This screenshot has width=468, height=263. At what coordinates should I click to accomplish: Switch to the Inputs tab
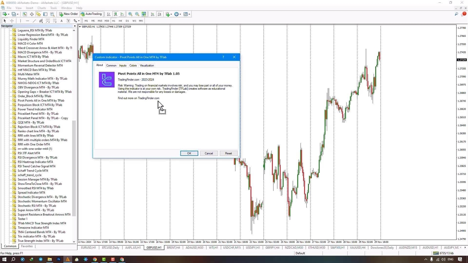[x=122, y=65]
